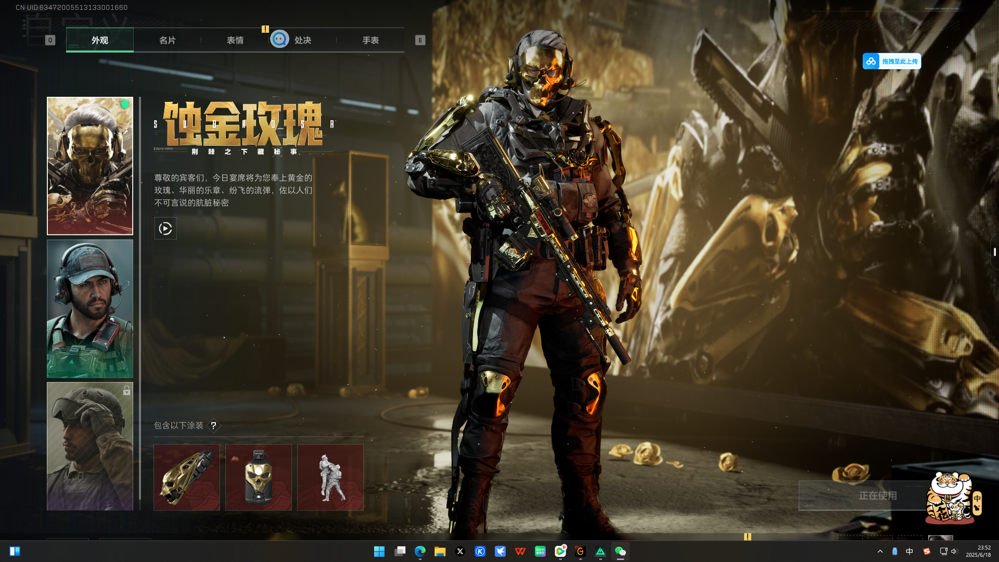999x562 pixels.
Task: Click the tiger mascot input method widget
Action: coord(953,497)
